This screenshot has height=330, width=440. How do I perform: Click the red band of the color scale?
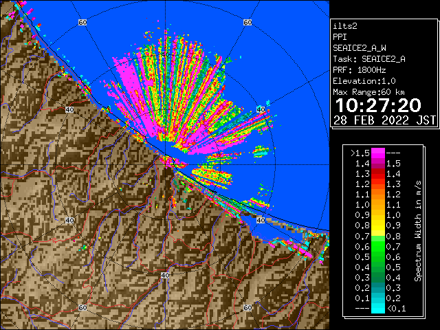(x=378, y=174)
